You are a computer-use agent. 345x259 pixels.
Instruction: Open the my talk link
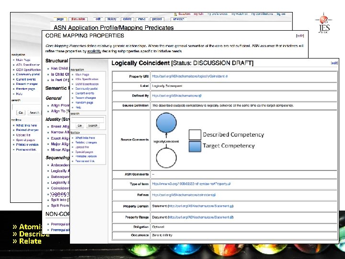coord(198,14)
